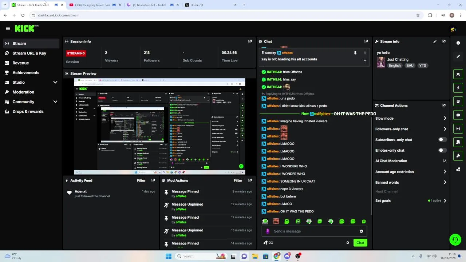Image resolution: width=466 pixels, height=262 pixels.
Task: Toggle the wrench icon in right sidebar
Action: coord(458,156)
